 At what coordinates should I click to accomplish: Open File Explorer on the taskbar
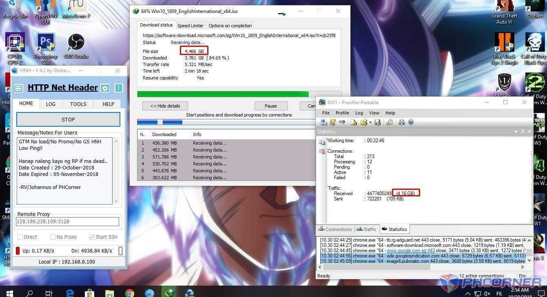coord(110,293)
